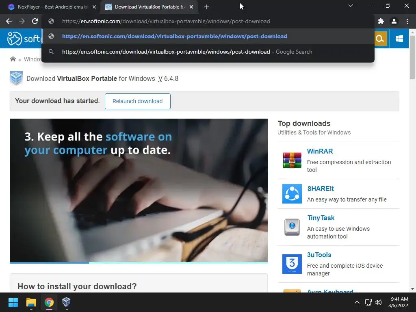
Task: Choose the highlighted softonic URL suggestion
Action: 208,36
